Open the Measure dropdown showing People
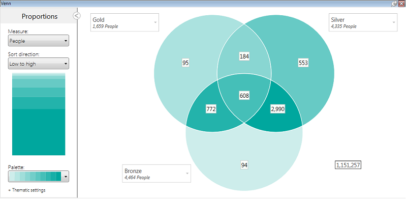The image size is (406, 199). (x=38, y=41)
